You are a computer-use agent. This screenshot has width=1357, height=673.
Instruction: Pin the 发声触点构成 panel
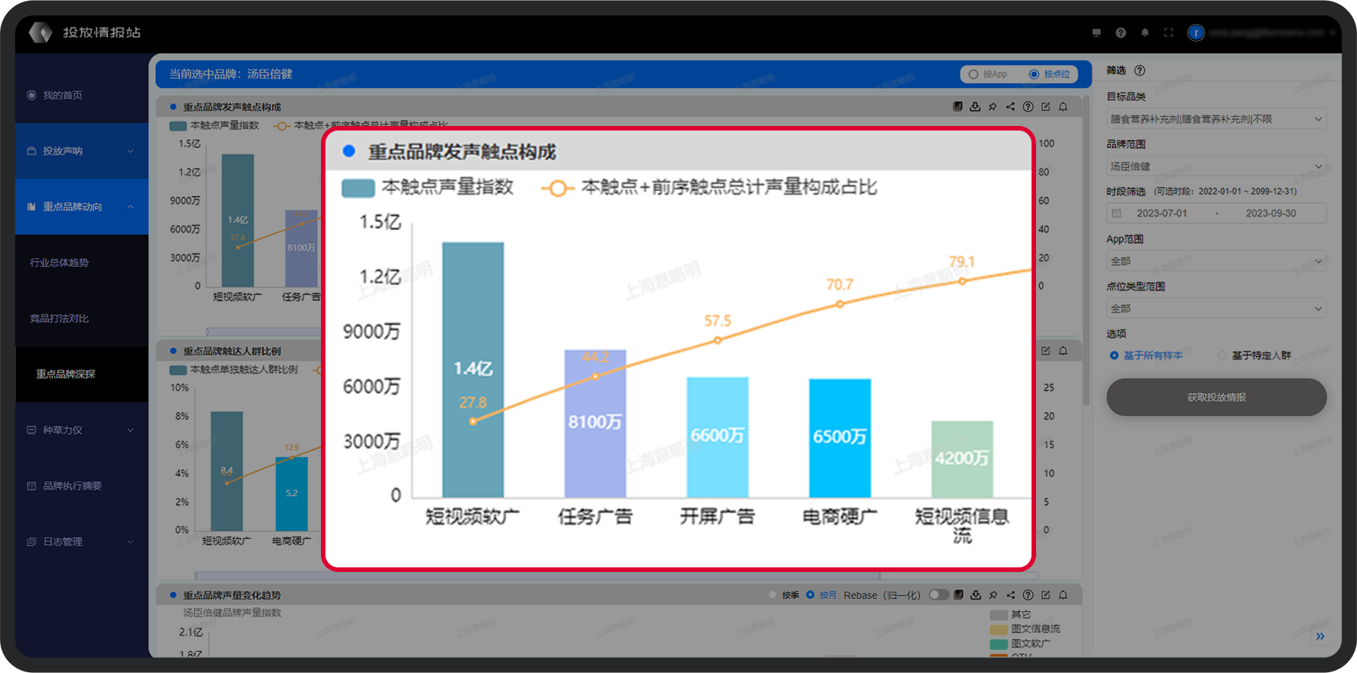click(x=993, y=106)
